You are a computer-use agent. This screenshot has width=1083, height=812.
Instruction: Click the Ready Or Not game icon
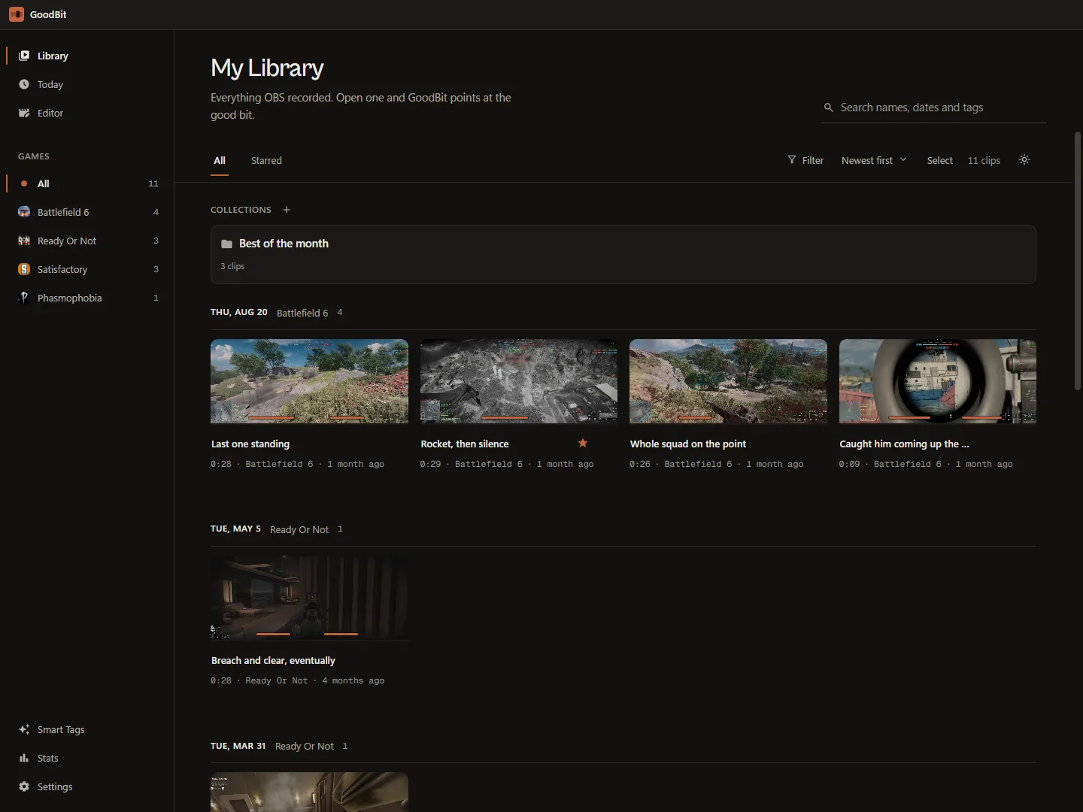pyautogui.click(x=24, y=241)
